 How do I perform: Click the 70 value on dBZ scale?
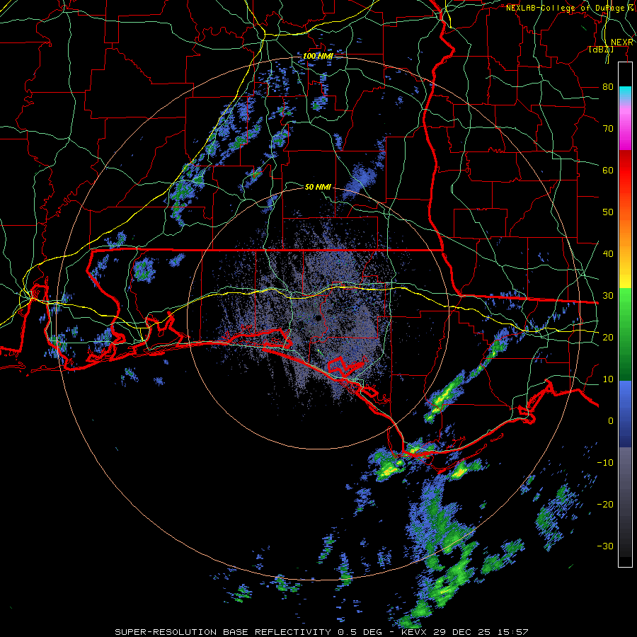(608, 129)
